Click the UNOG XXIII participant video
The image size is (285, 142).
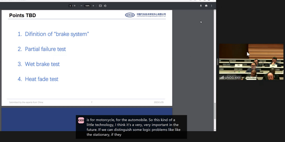click(251, 62)
